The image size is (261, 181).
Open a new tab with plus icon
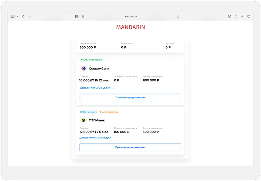click(242, 16)
